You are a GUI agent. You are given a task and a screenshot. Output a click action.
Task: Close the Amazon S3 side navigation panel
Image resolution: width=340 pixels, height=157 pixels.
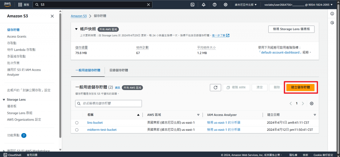coord(52,16)
